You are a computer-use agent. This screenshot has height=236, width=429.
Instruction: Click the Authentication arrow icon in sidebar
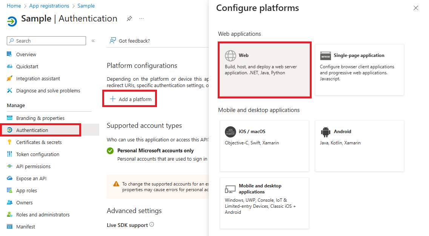click(x=9, y=130)
